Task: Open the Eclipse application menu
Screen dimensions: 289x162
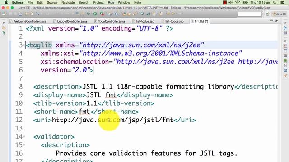Action: (18, 3)
